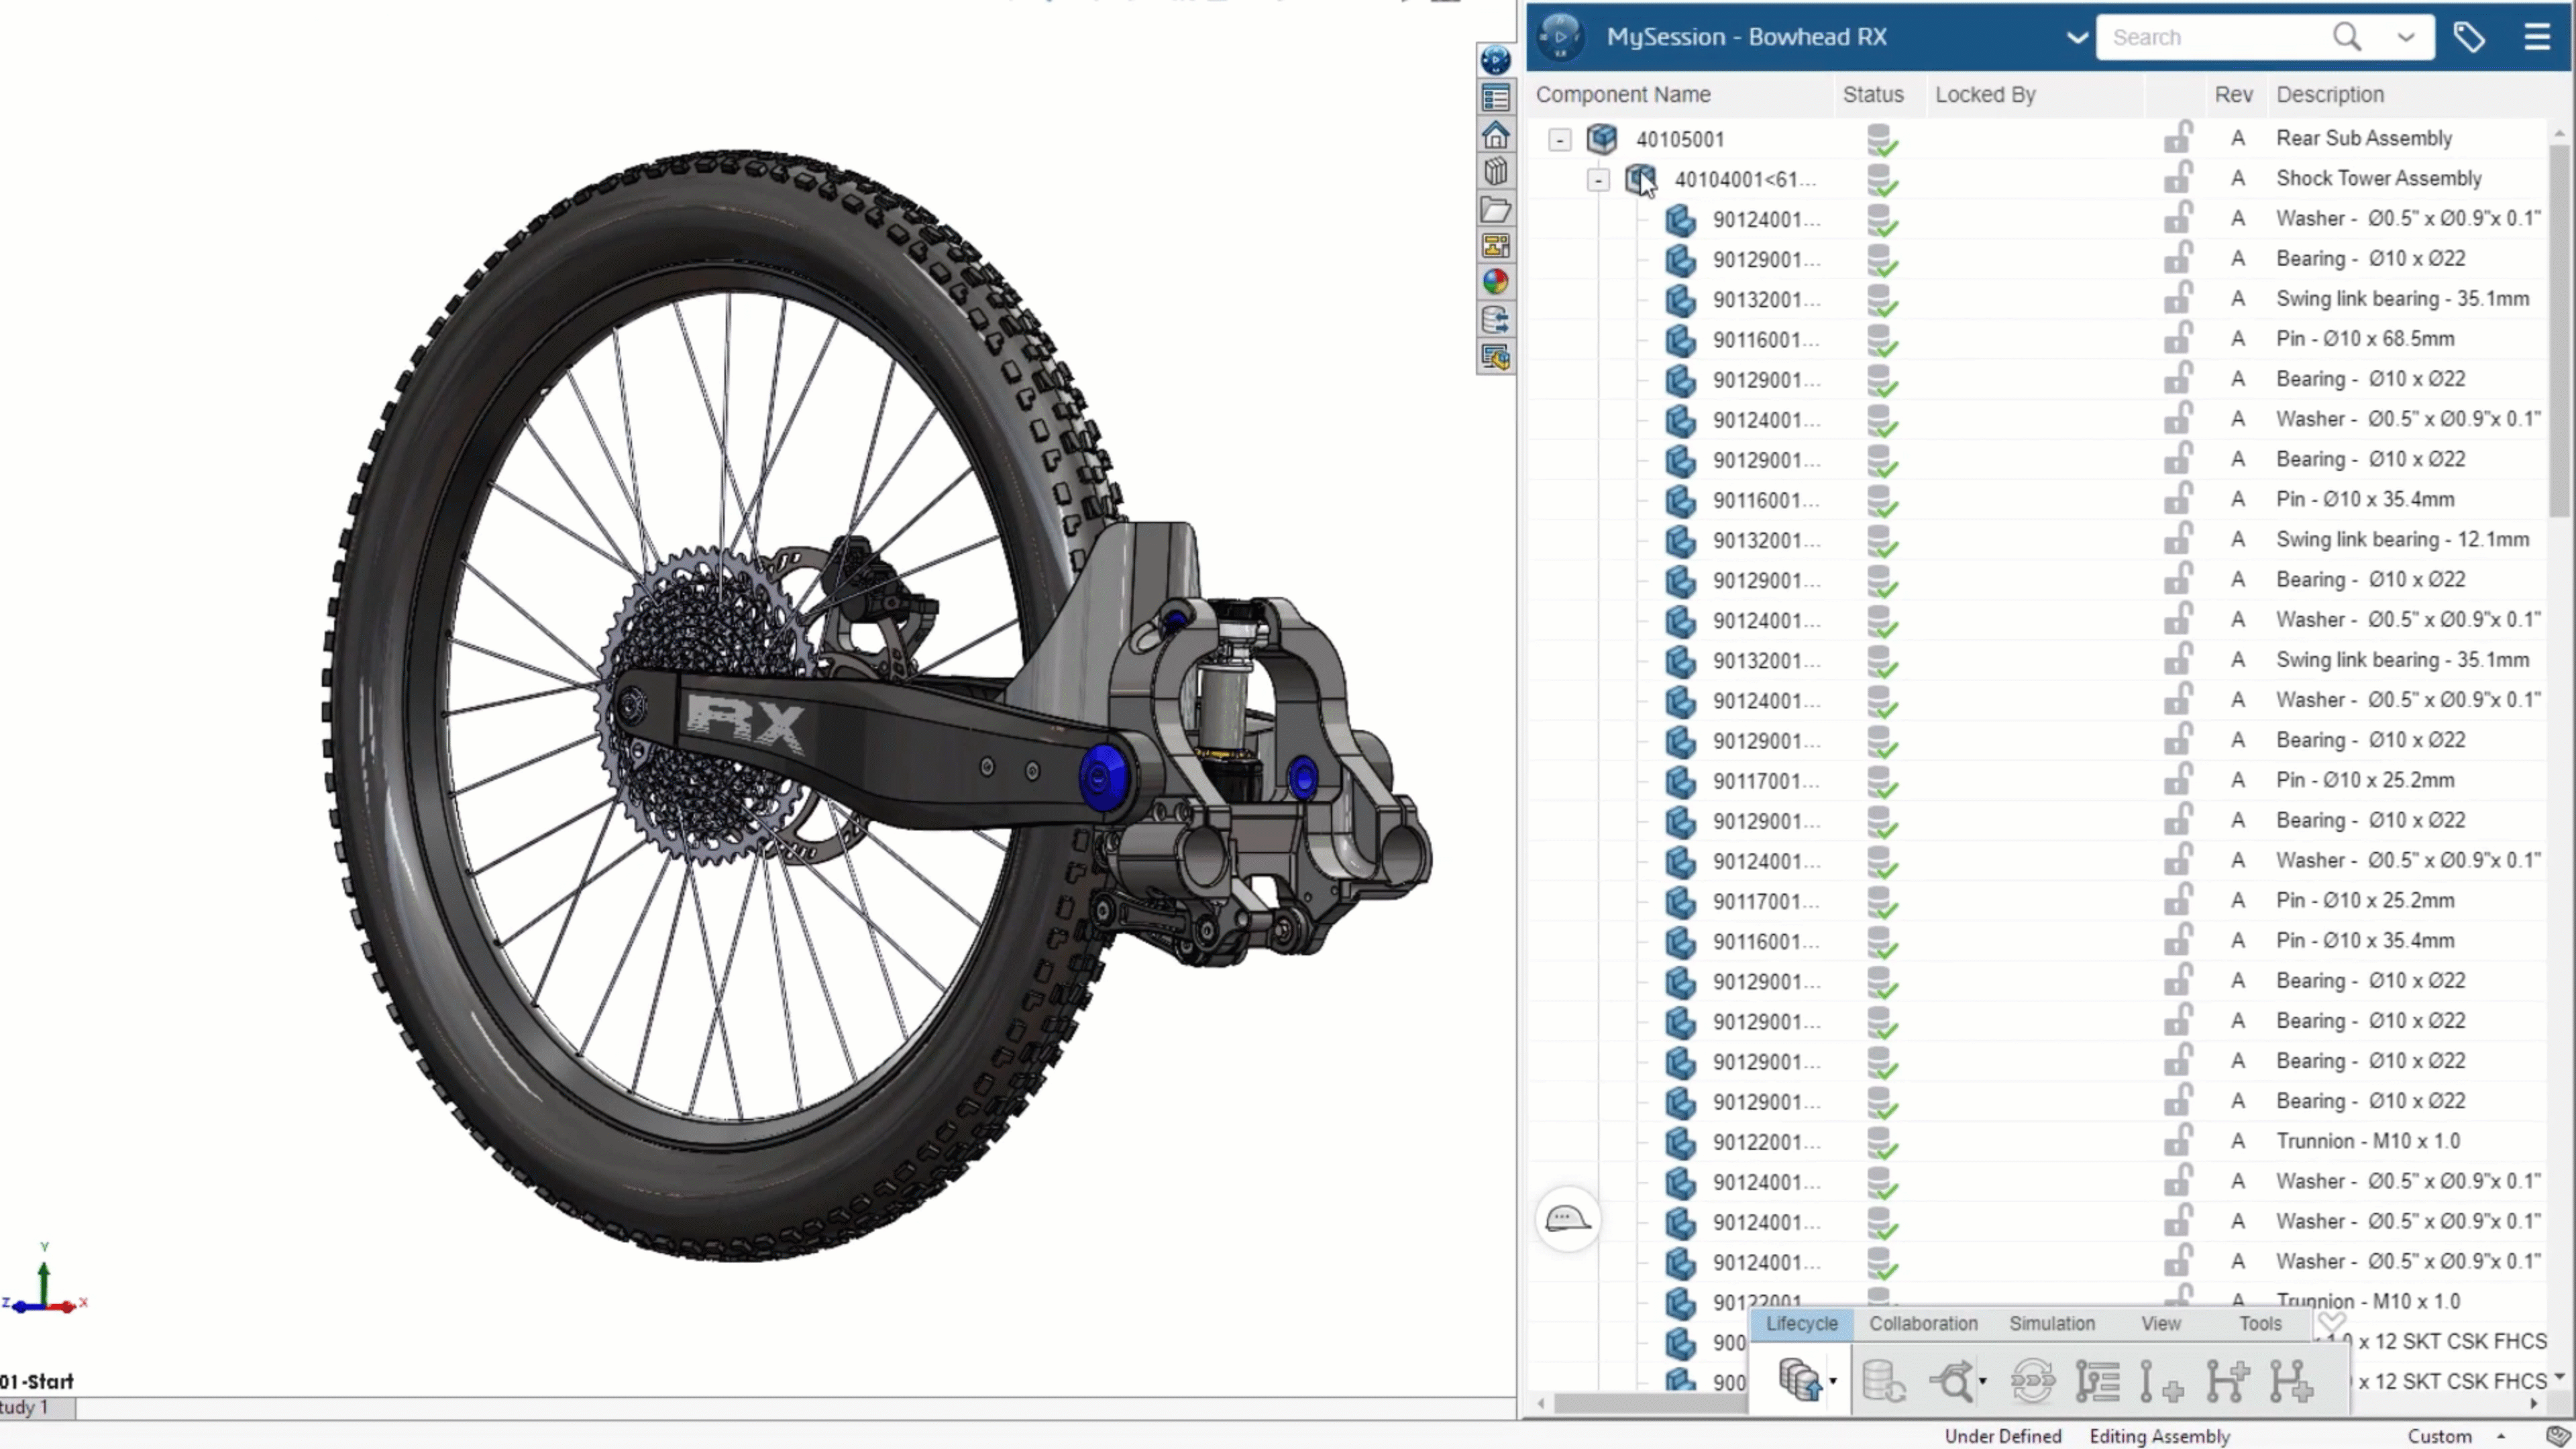
Task: Click the circular-arrows Maturity icon in toolbar
Action: point(2032,1381)
